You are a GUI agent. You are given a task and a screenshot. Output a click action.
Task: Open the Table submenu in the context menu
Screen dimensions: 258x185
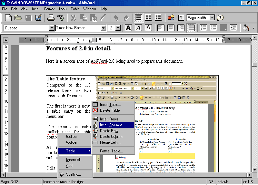75,151
